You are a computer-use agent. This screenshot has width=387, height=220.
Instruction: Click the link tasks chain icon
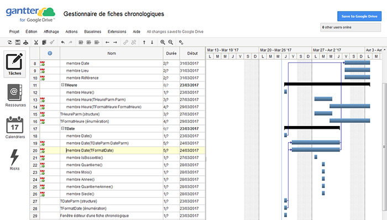tap(125, 42)
